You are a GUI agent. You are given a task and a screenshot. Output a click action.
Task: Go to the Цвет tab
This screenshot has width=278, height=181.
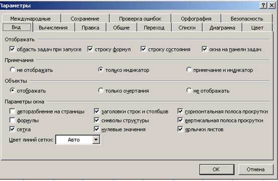pos(257,28)
